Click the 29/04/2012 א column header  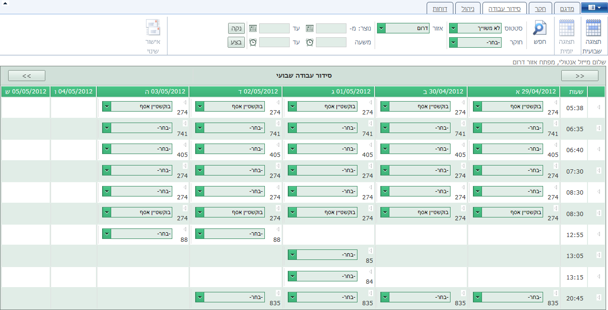pyautogui.click(x=514, y=92)
